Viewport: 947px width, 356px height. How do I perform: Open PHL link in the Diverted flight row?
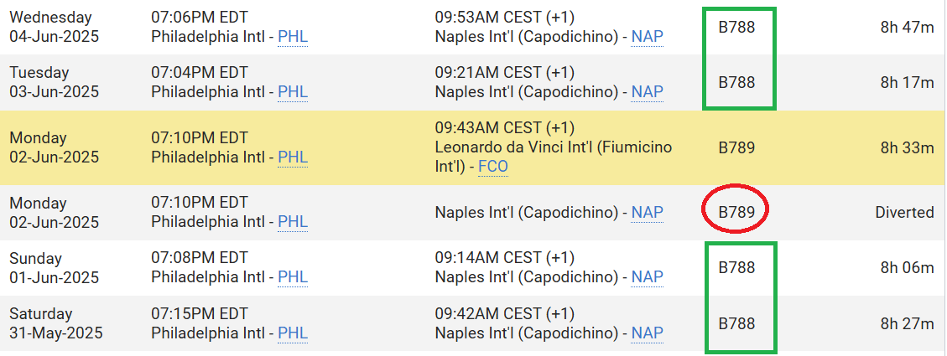(x=293, y=223)
